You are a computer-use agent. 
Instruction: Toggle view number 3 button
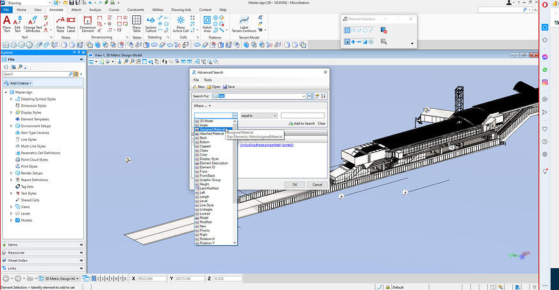click(103, 278)
